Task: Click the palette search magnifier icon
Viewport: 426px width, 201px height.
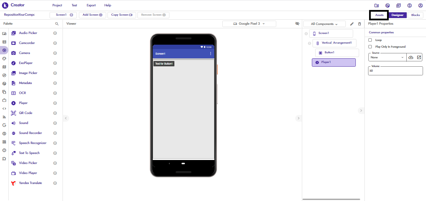Action: tap(57, 24)
